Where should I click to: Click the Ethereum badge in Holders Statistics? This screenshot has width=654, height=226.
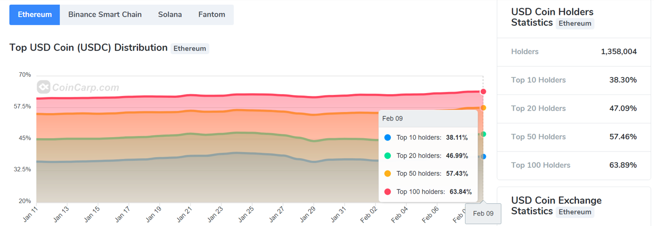(575, 23)
